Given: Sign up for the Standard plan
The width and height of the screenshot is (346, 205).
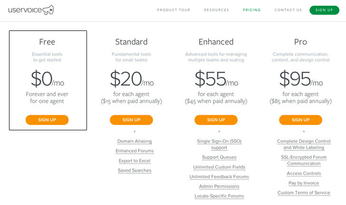Looking at the screenshot, I should pyautogui.click(x=131, y=120).
